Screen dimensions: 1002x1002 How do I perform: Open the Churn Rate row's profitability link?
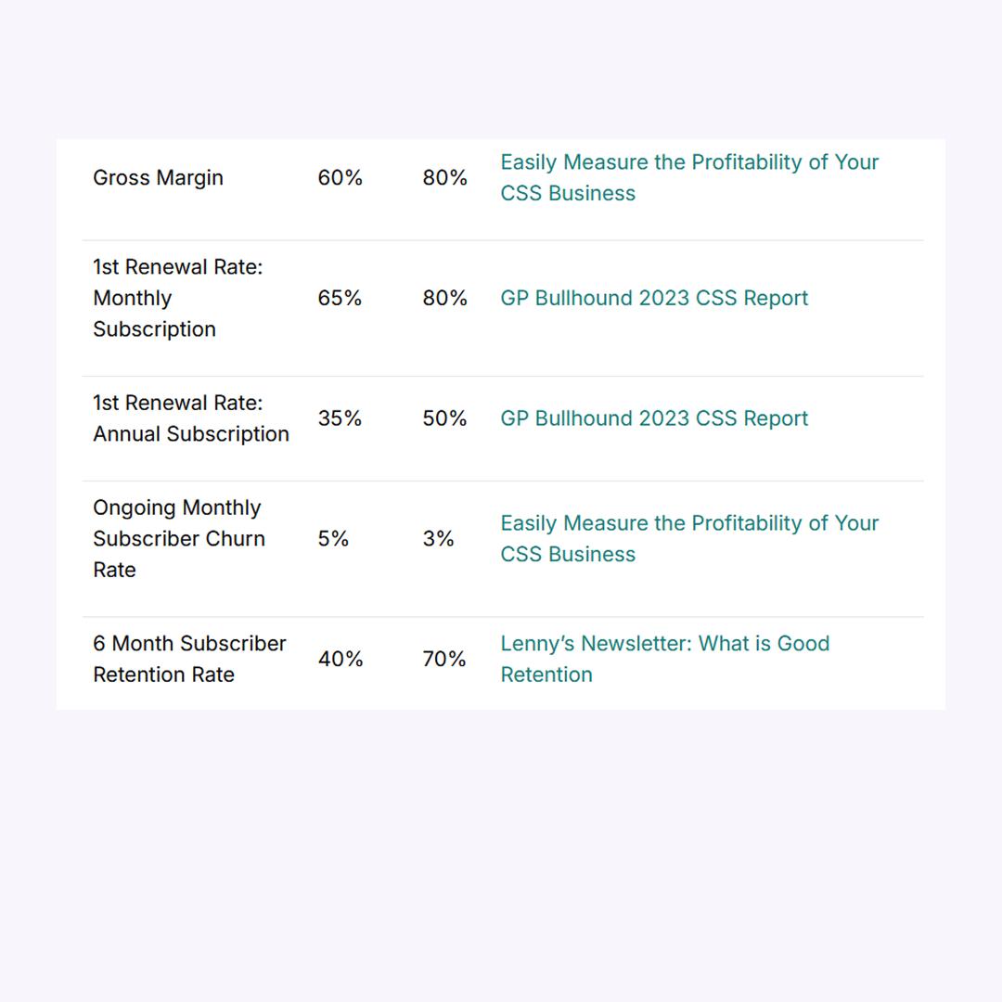click(688, 538)
